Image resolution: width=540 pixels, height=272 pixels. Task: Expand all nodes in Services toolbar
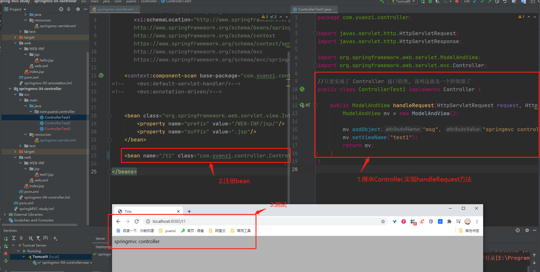point(14,238)
